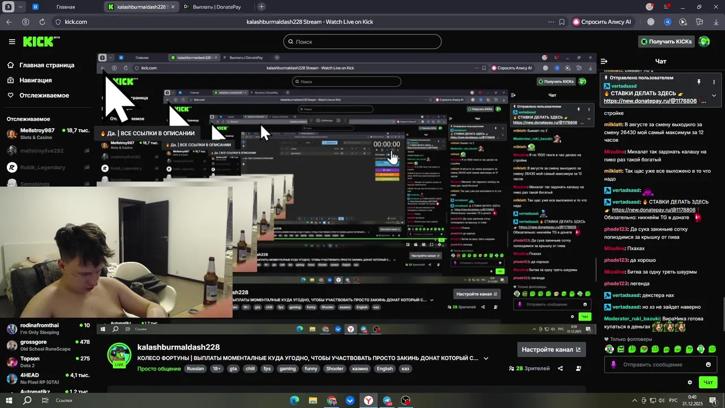725x408 pixels.
Task: Open recommended channel Topson
Action: tap(48, 362)
